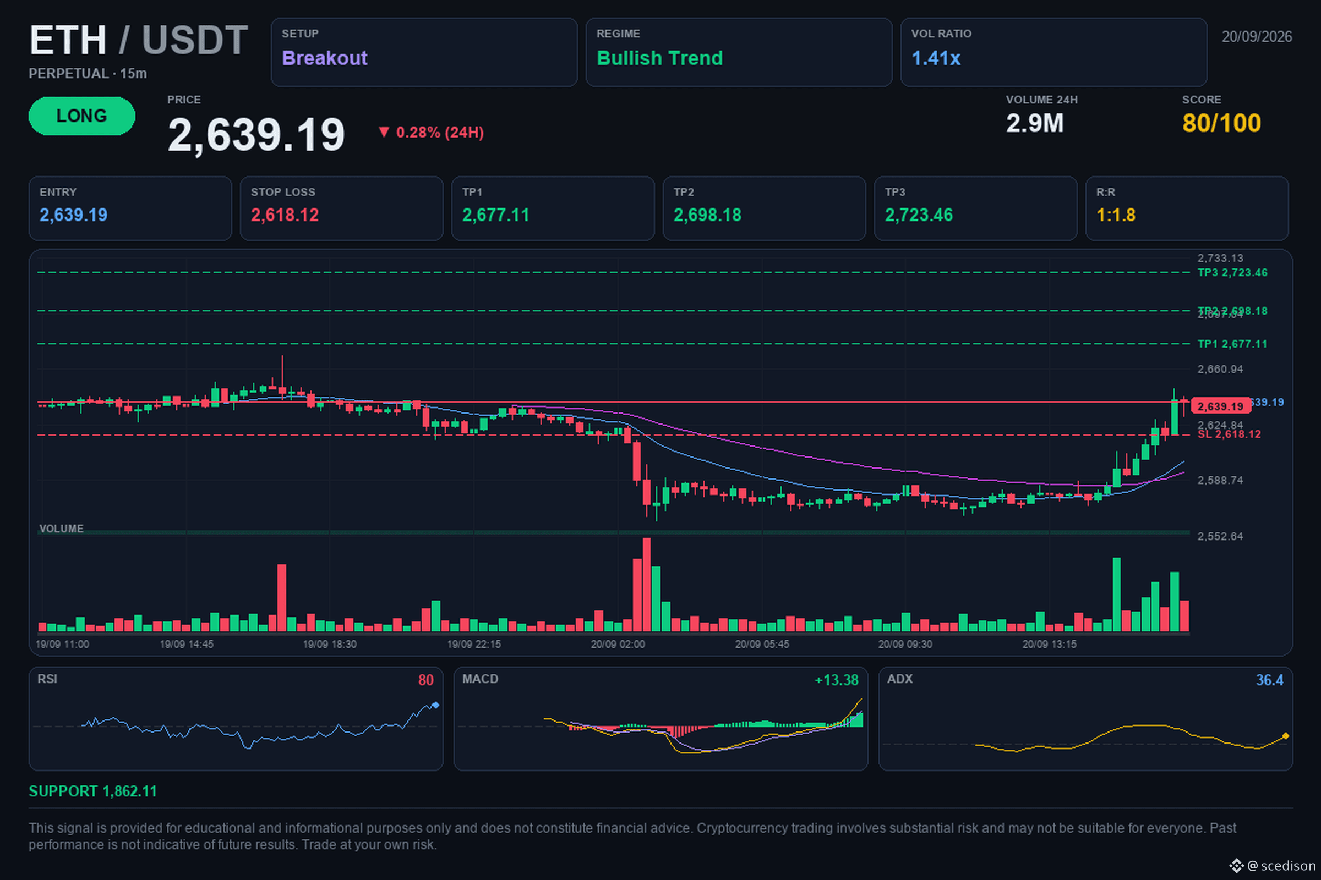Click the Score 80/100 value
The height and width of the screenshot is (880, 1321).
pyautogui.click(x=1221, y=123)
